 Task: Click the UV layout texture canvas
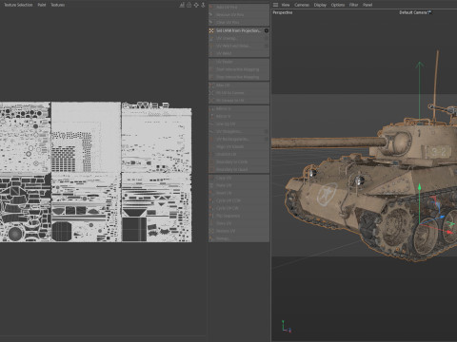pyautogui.click(x=96, y=172)
